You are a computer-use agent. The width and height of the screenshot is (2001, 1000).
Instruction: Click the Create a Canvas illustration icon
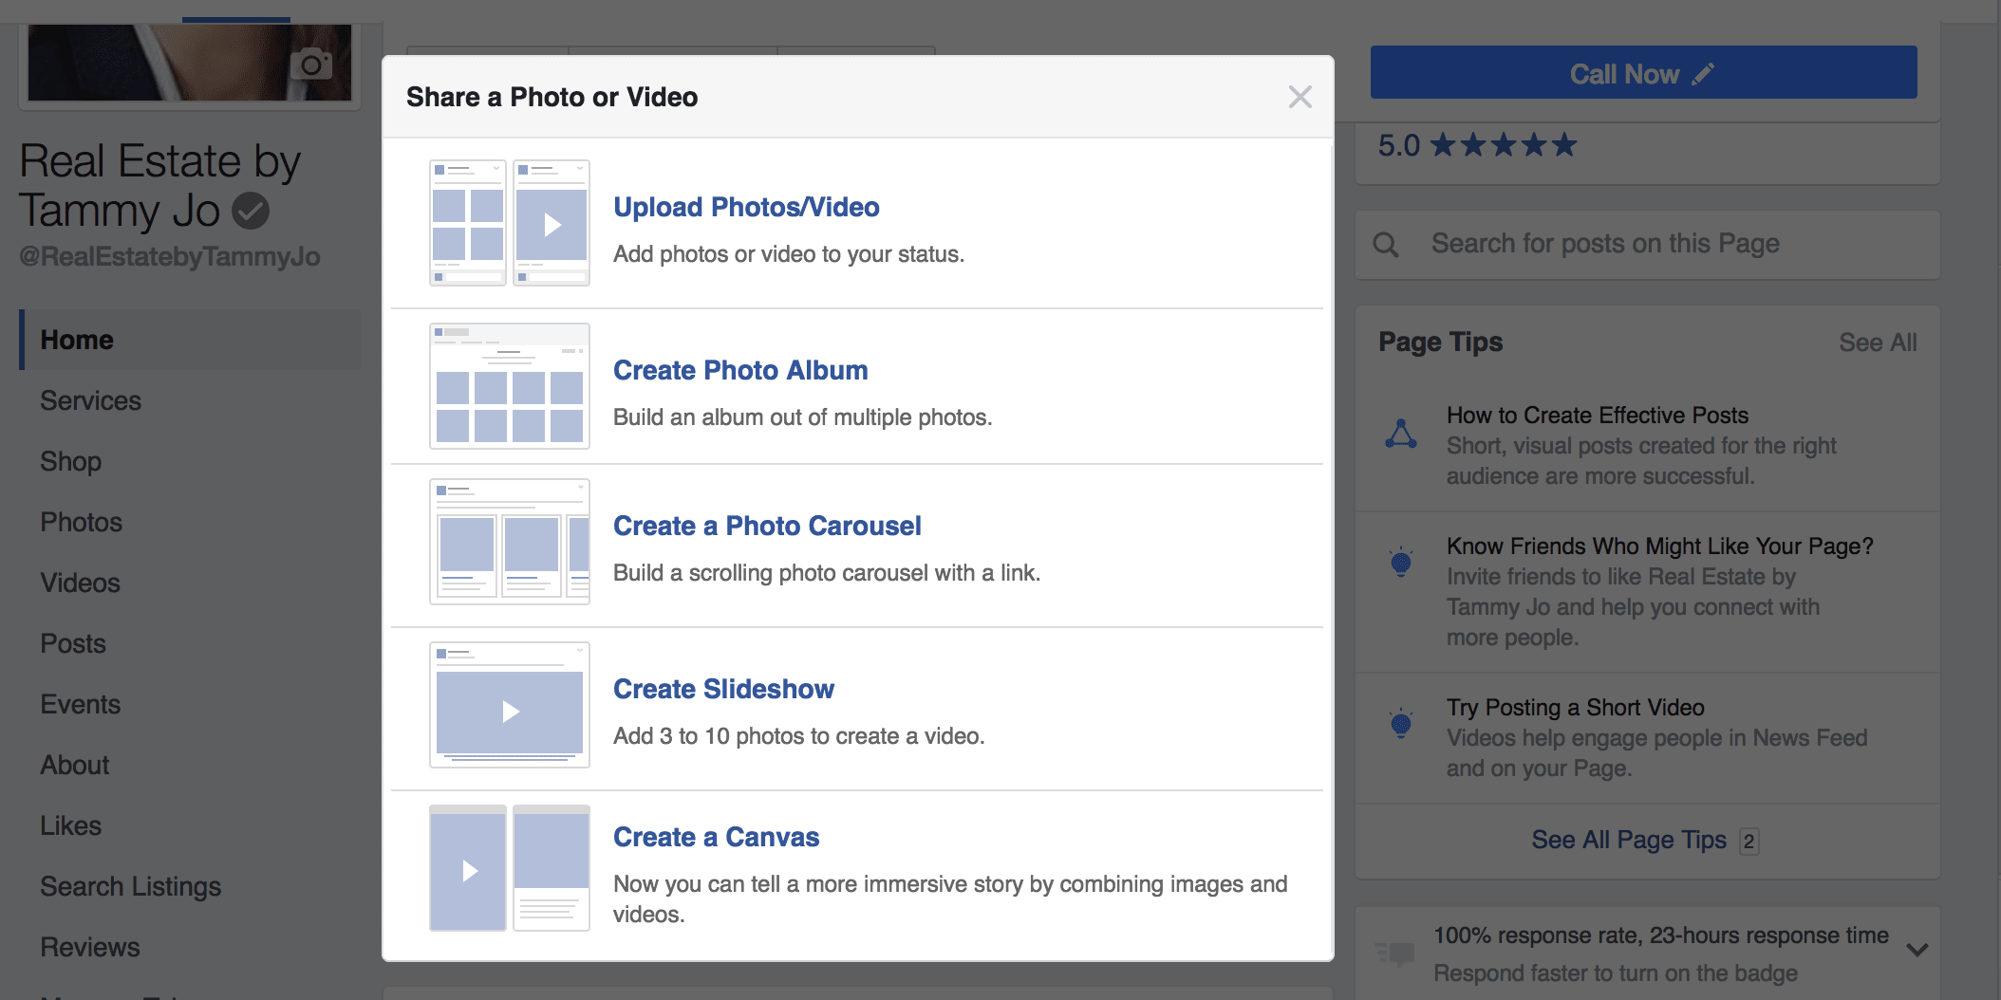click(x=509, y=868)
